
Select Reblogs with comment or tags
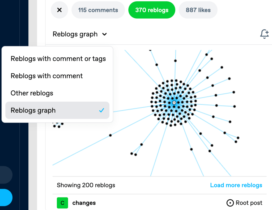coord(58,58)
